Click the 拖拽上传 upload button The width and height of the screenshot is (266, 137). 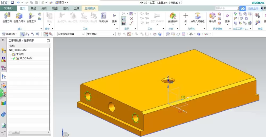pyautogui.click(x=250, y=8)
